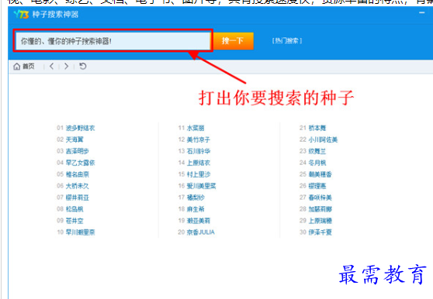Go back with the left arrow

[52, 67]
